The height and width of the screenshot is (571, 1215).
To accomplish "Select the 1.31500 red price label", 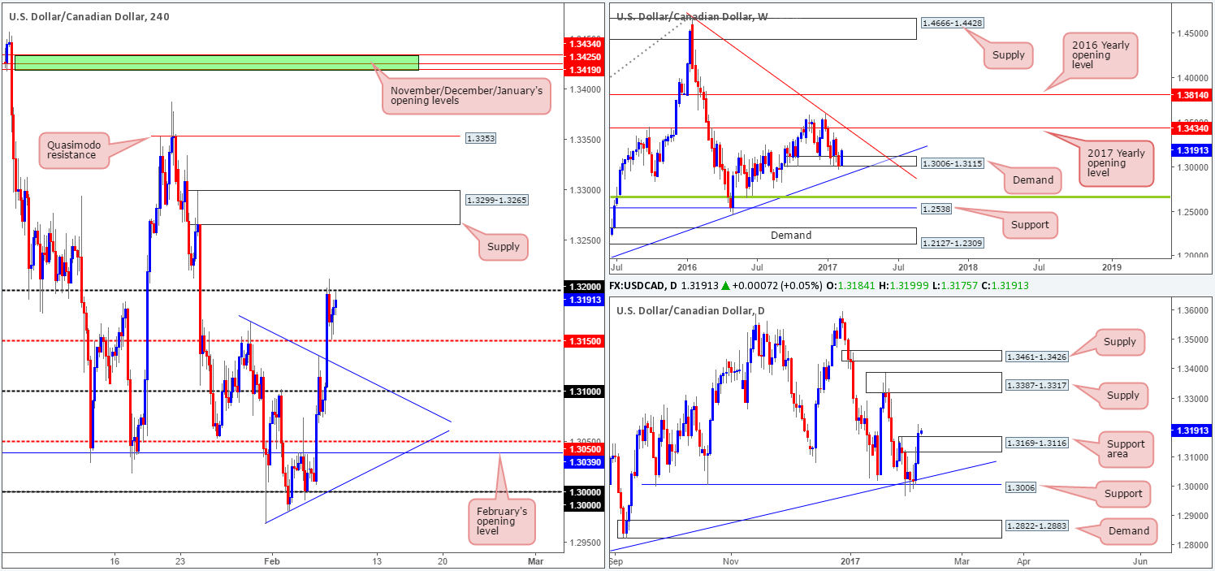I will [583, 341].
